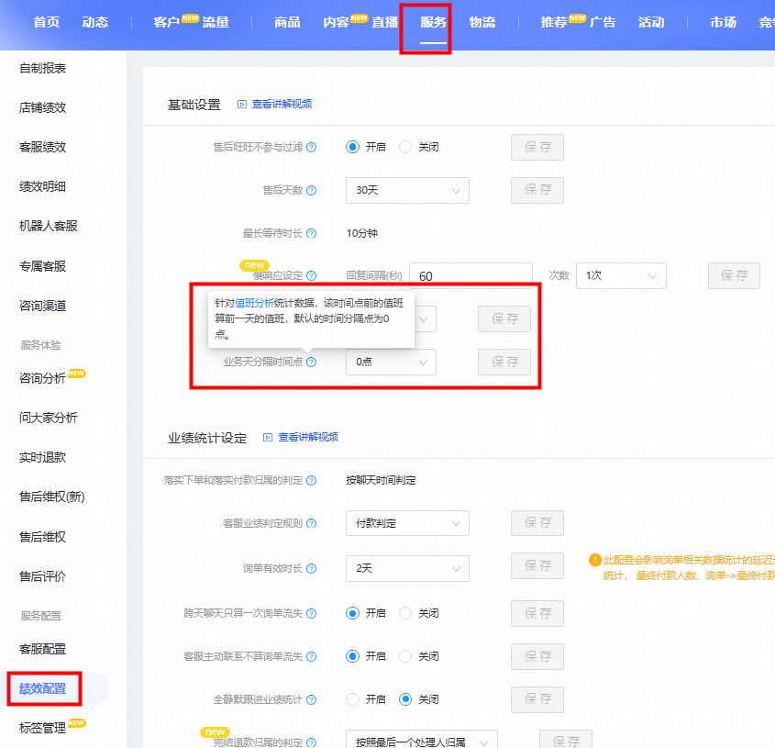
Task: Select 关闭 for 全静默跟进业绩统计
Action: tap(405, 699)
